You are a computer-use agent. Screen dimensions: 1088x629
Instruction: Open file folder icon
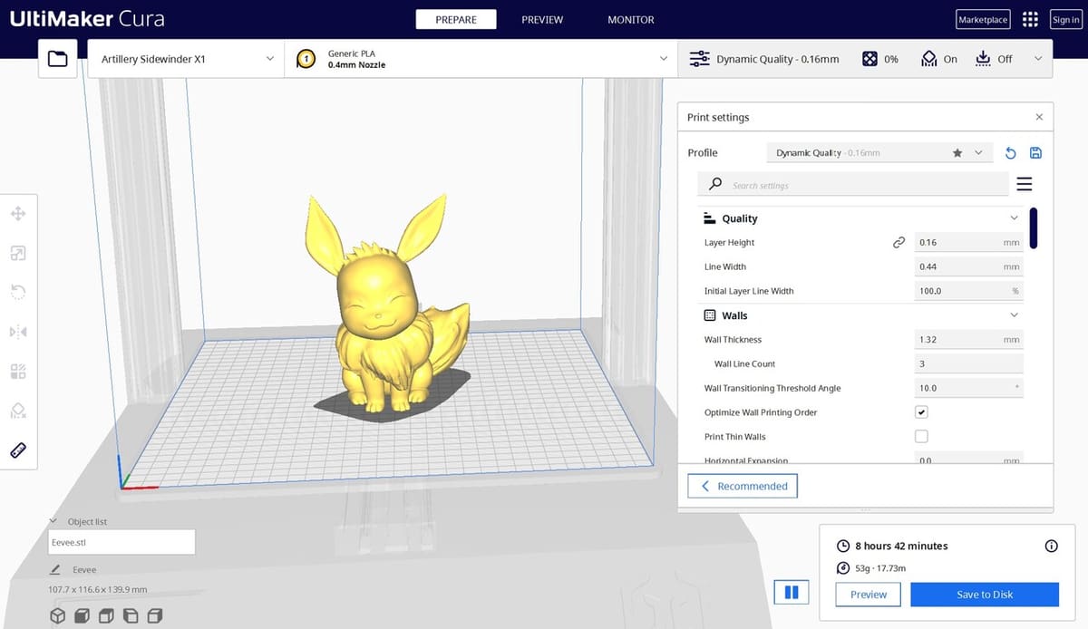pyautogui.click(x=58, y=59)
